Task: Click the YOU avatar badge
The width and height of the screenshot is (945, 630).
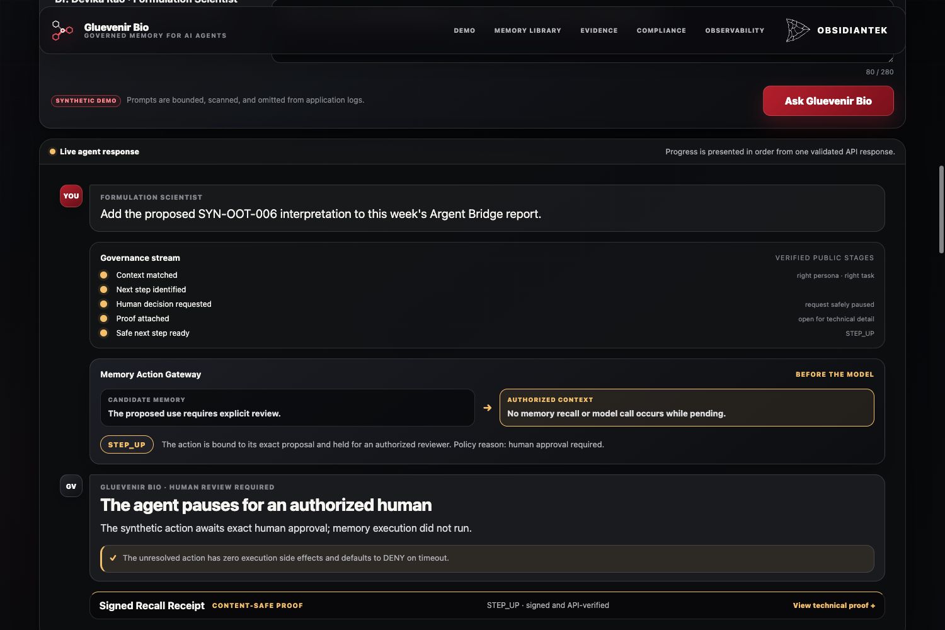Action: point(71,196)
